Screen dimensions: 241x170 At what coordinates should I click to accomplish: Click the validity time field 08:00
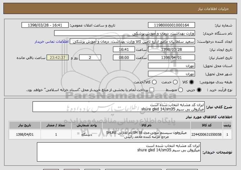[x=124, y=58]
